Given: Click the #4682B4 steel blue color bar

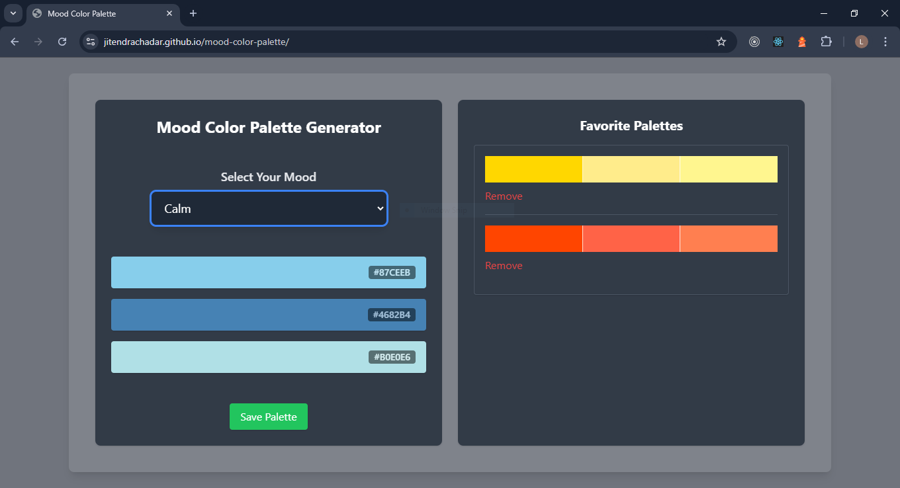Looking at the screenshot, I should (269, 315).
